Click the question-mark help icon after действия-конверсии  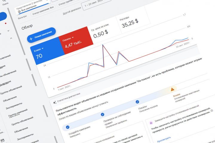pos(212,111)
